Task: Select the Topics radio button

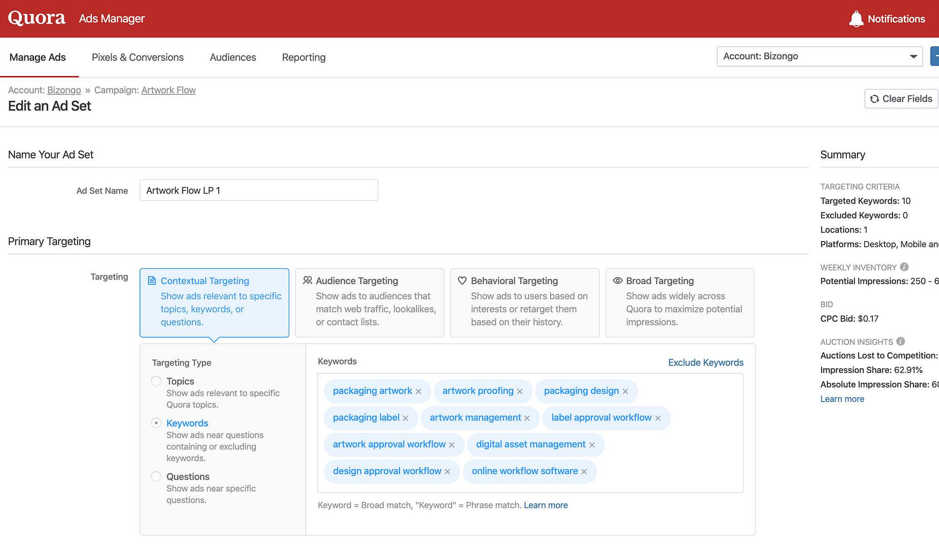Action: pos(155,380)
